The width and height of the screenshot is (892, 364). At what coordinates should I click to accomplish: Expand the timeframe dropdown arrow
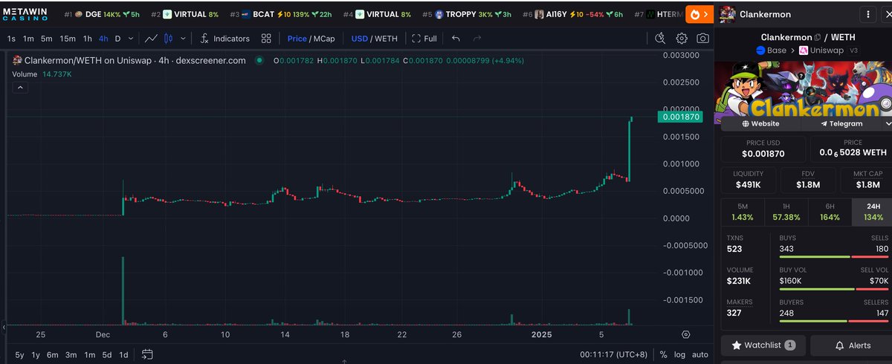click(131, 38)
